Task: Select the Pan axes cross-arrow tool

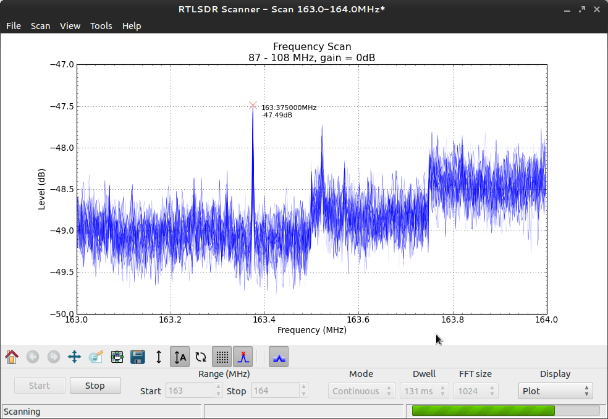Action: (x=74, y=357)
